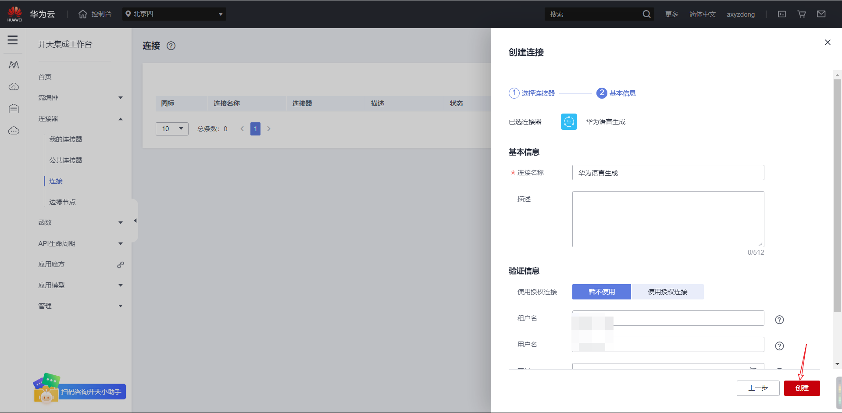Click page number 1 button
The image size is (842, 413).
pos(255,129)
